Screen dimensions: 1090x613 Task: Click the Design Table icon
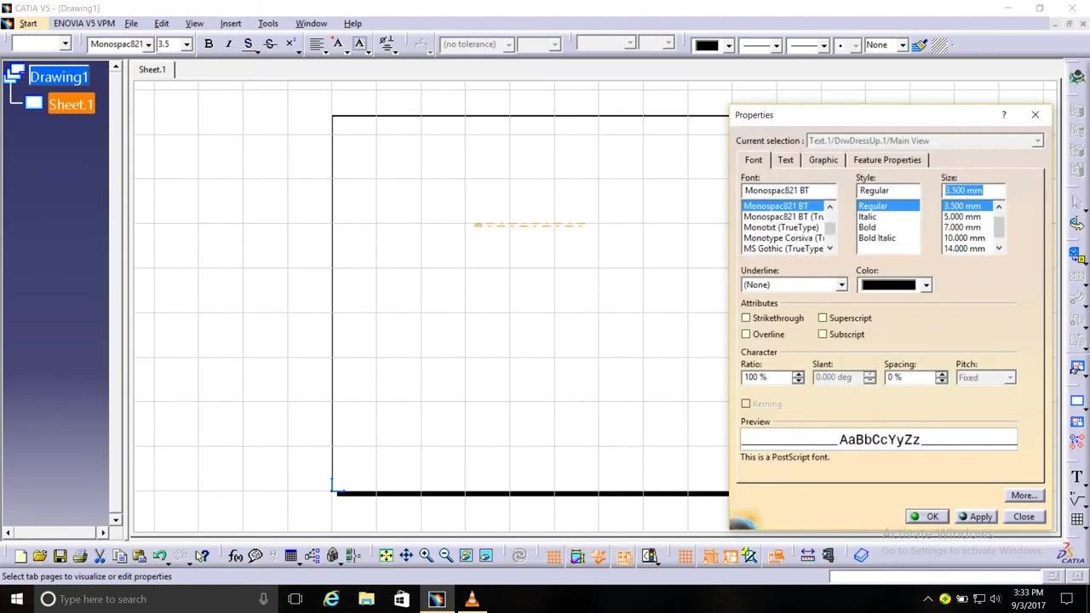pyautogui.click(x=291, y=556)
